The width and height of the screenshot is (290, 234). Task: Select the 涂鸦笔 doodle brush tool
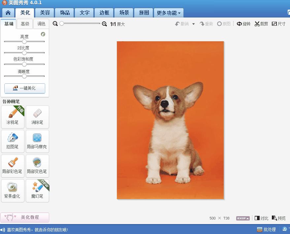point(13,117)
